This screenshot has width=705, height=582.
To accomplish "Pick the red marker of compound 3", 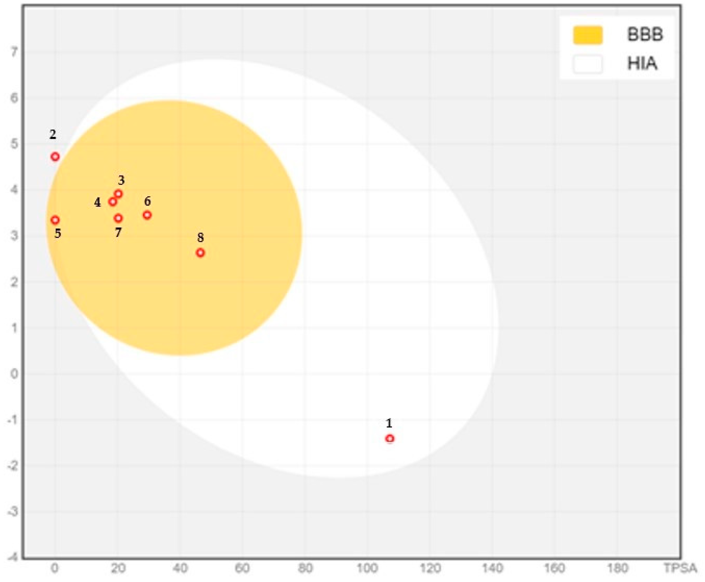I will [118, 194].
